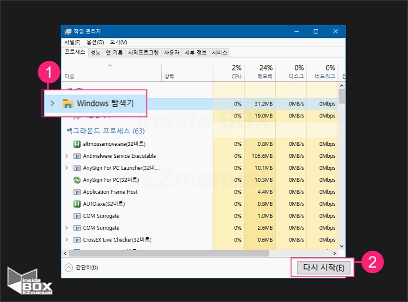Open the 보기(V) menu
This screenshot has height=302, width=408.
[119, 42]
